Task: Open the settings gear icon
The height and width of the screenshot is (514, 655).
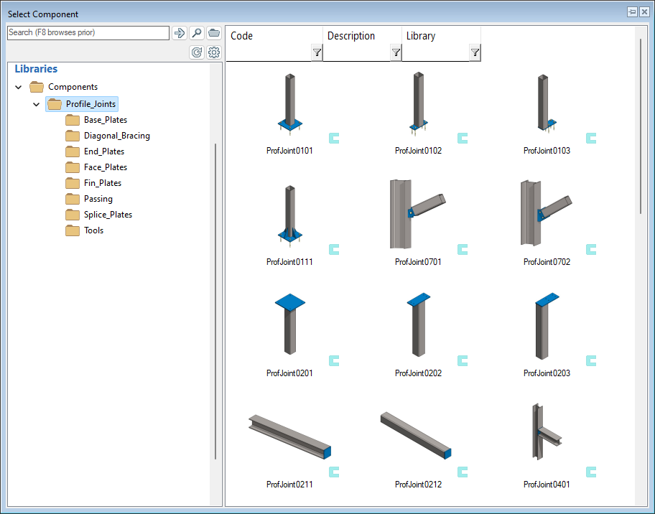Action: pyautogui.click(x=214, y=52)
